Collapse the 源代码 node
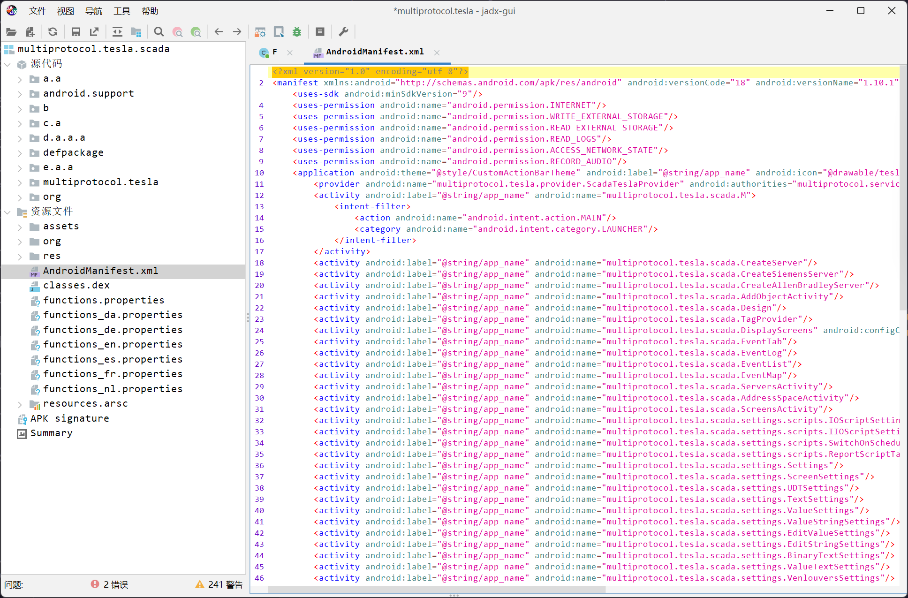 [x=8, y=64]
